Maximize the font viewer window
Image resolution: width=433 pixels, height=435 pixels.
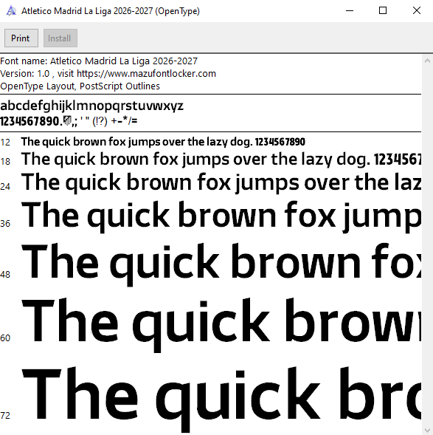383,11
